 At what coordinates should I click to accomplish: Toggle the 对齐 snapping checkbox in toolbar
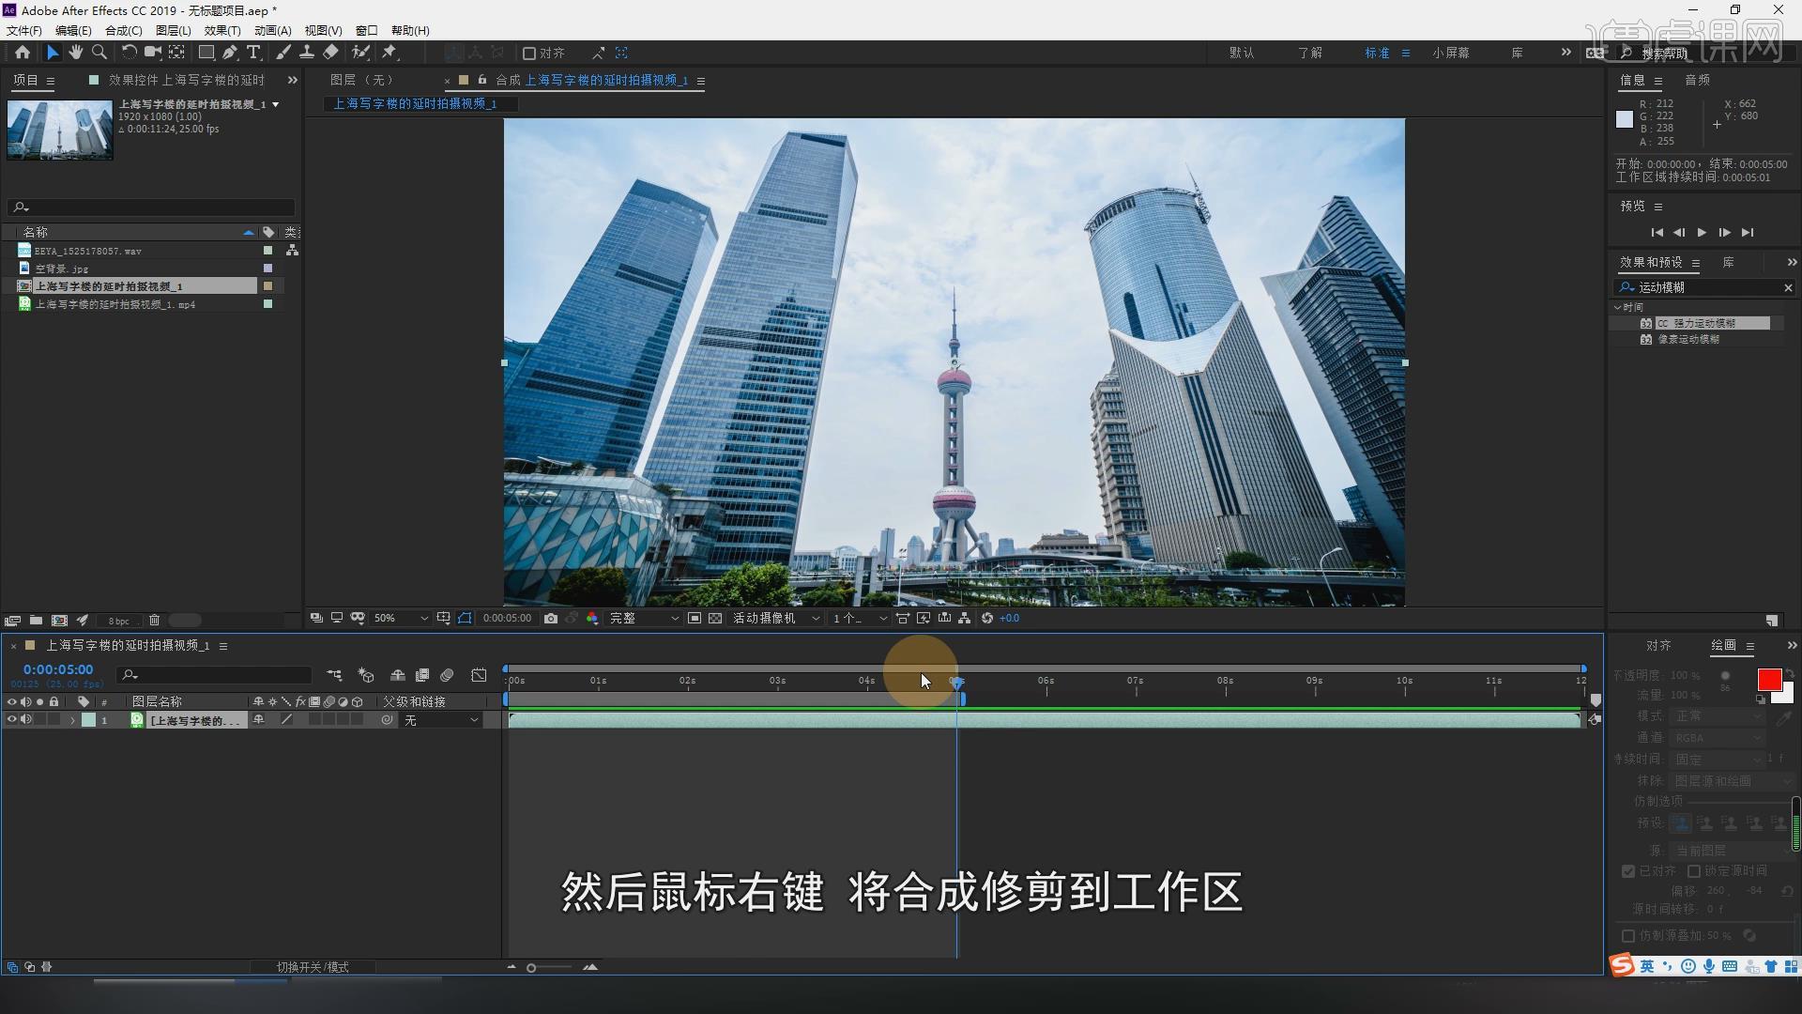(x=529, y=54)
